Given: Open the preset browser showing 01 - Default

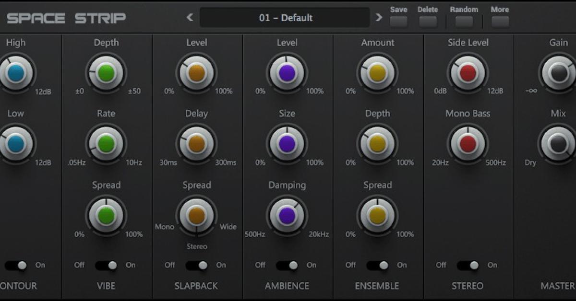Looking at the screenshot, I should 285,18.
